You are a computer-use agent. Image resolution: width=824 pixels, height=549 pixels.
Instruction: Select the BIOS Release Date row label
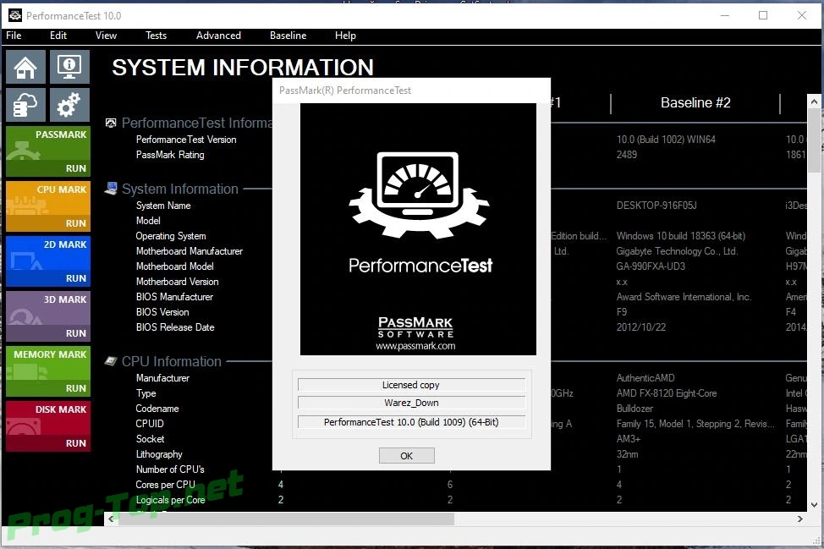point(175,327)
